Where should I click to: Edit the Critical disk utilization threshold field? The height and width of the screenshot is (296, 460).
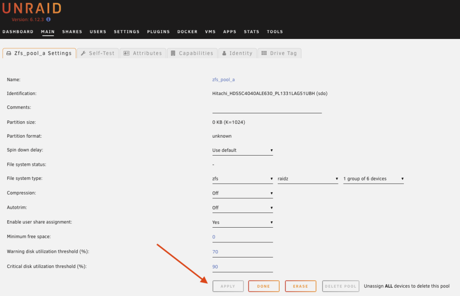click(242, 267)
